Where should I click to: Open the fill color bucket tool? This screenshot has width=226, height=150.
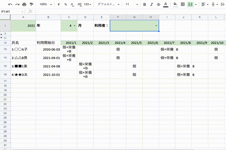(x=175, y=4)
